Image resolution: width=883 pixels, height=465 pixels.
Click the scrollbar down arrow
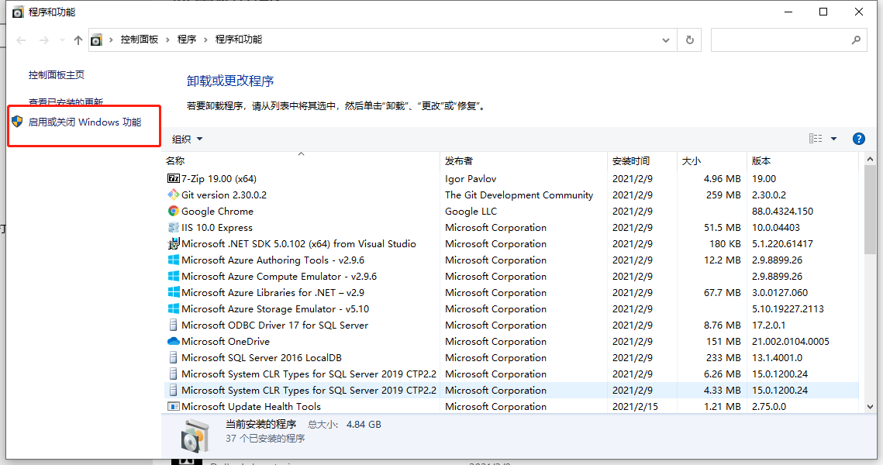[870, 406]
